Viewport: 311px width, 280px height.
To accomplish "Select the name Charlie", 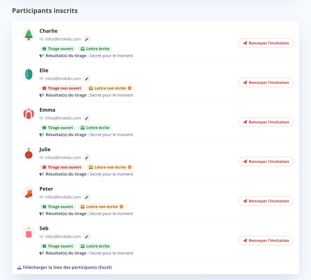I will coord(48,31).
